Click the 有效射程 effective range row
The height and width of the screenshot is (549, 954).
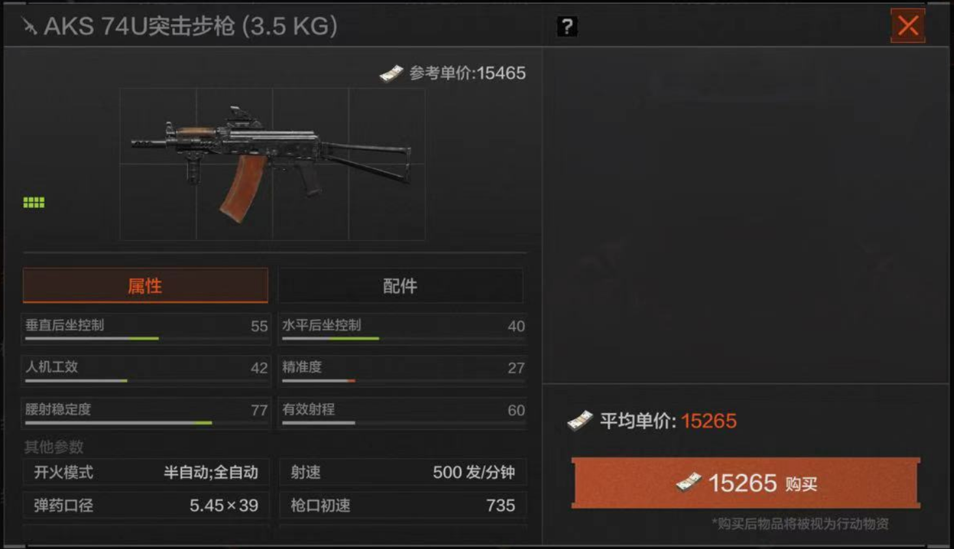pyautogui.click(x=402, y=412)
